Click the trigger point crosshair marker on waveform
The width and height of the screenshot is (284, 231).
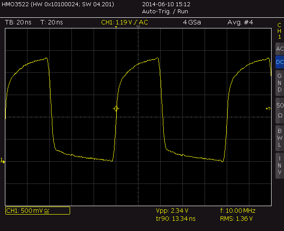pyautogui.click(x=116, y=109)
